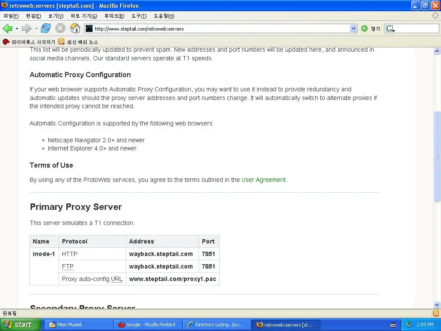Switch to Directory Listing taskbar window
Viewport: 441px width, 331px height.
click(216, 325)
